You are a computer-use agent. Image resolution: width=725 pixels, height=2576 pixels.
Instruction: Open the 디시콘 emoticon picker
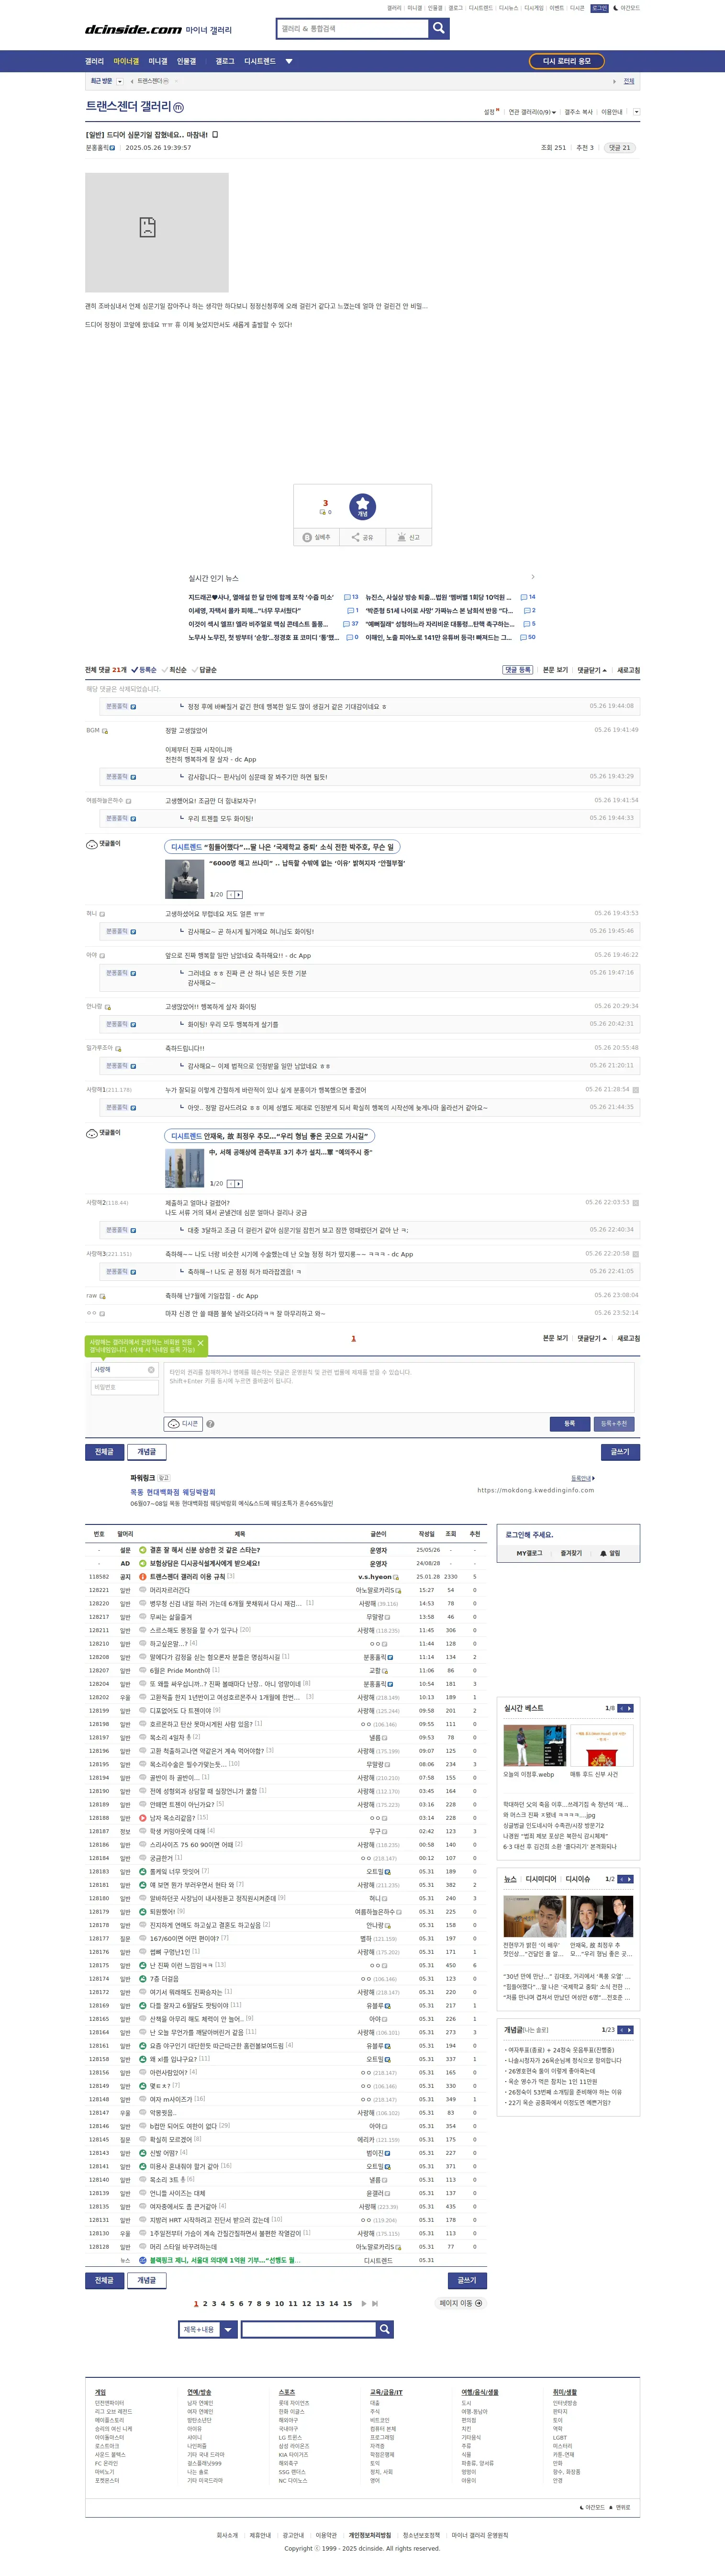[x=183, y=1424]
